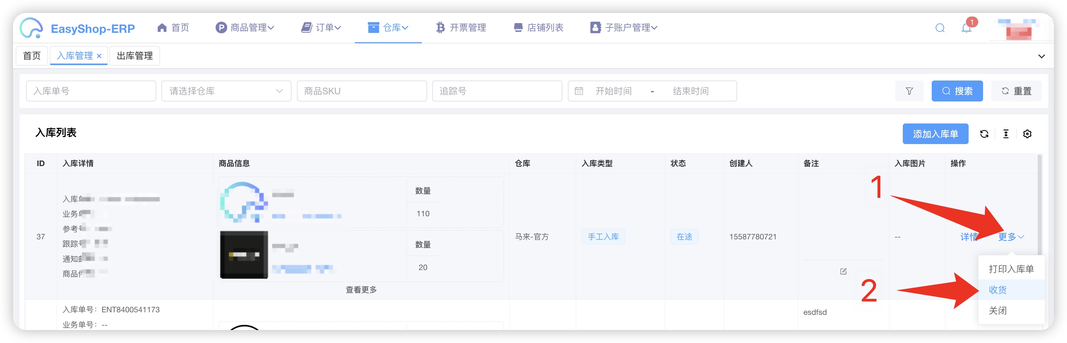Image resolution: width=1067 pixels, height=343 pixels.
Task: Open 开票管理 page
Action: click(461, 28)
